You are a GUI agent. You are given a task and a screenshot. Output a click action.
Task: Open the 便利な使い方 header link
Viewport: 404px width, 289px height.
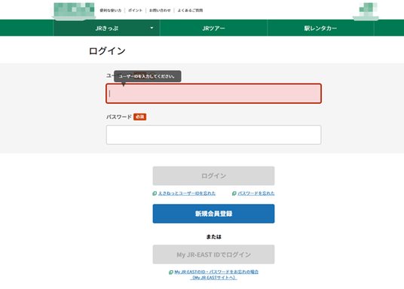[x=111, y=11]
